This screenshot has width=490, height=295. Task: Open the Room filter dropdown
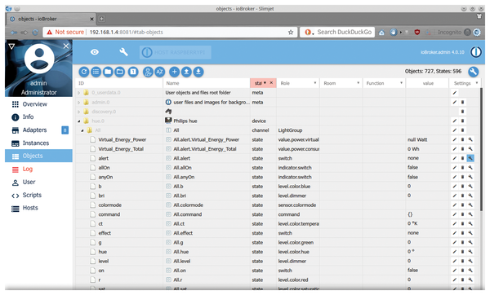tap(359, 83)
